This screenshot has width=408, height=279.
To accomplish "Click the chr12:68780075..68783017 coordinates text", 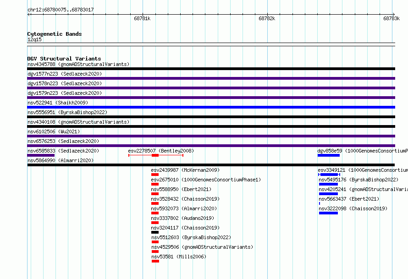I will coord(61,10).
